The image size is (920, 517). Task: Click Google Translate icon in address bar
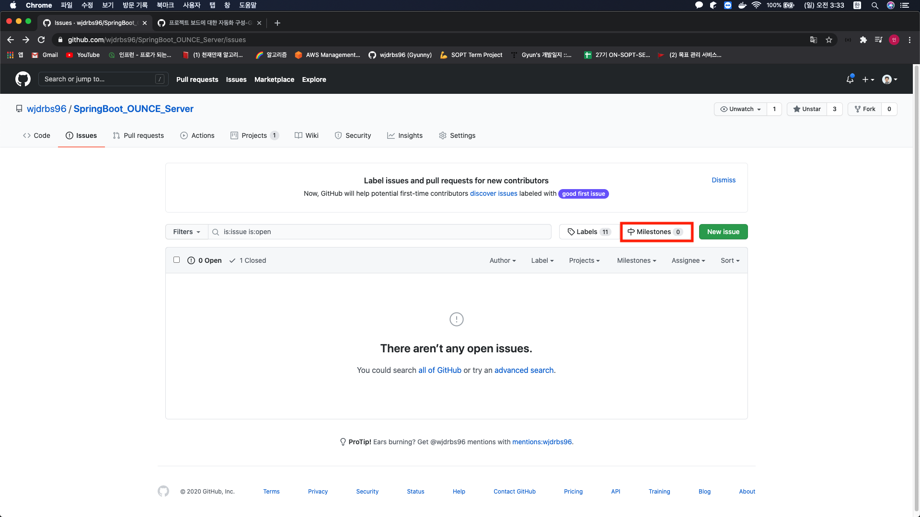(813, 40)
